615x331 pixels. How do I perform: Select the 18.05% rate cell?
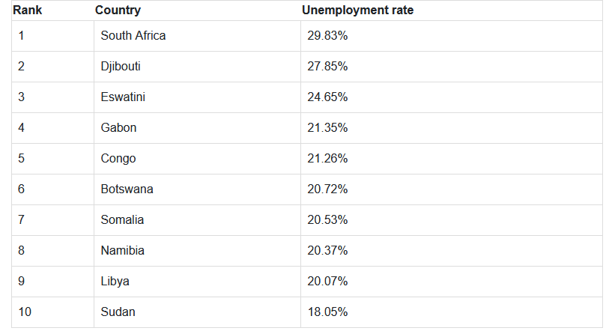(327, 312)
